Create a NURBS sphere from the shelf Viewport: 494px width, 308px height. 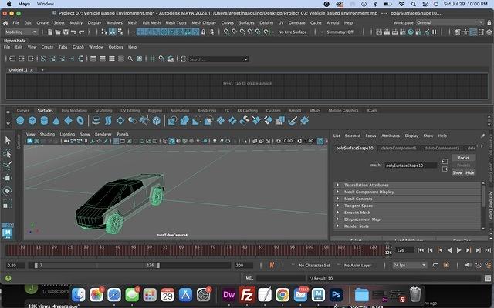click(x=20, y=120)
